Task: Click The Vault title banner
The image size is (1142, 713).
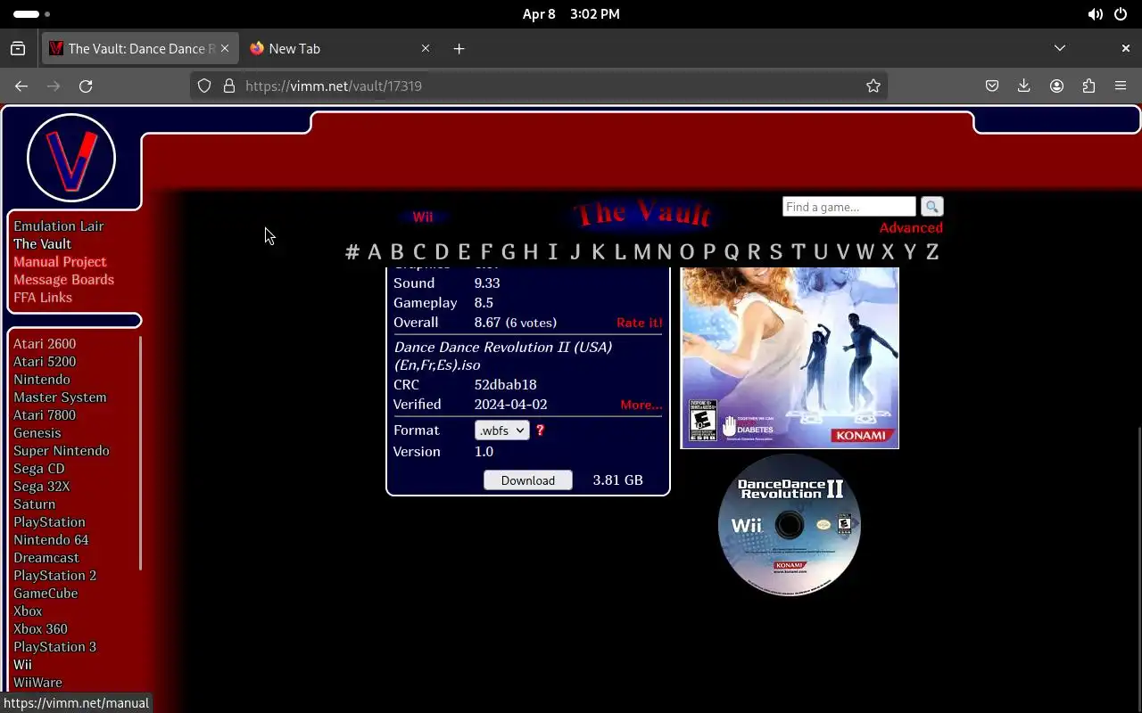Action: click(x=642, y=214)
